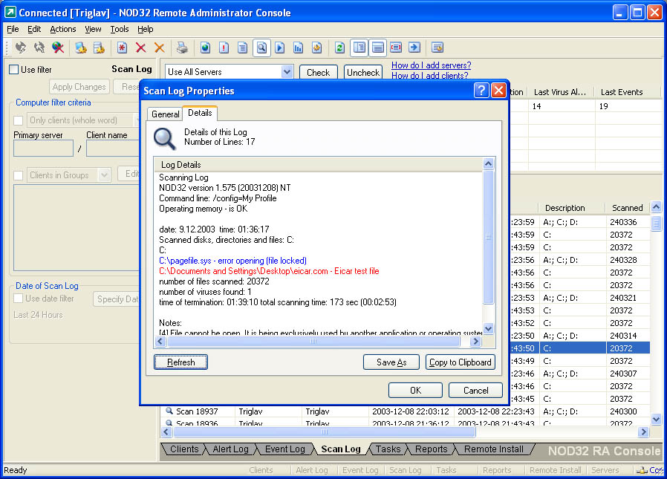Open the Edit menu
This screenshot has height=479, width=667.
click(34, 29)
